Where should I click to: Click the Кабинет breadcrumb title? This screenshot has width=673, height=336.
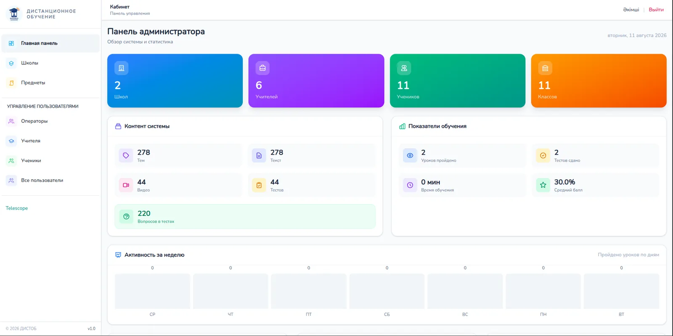(x=120, y=7)
